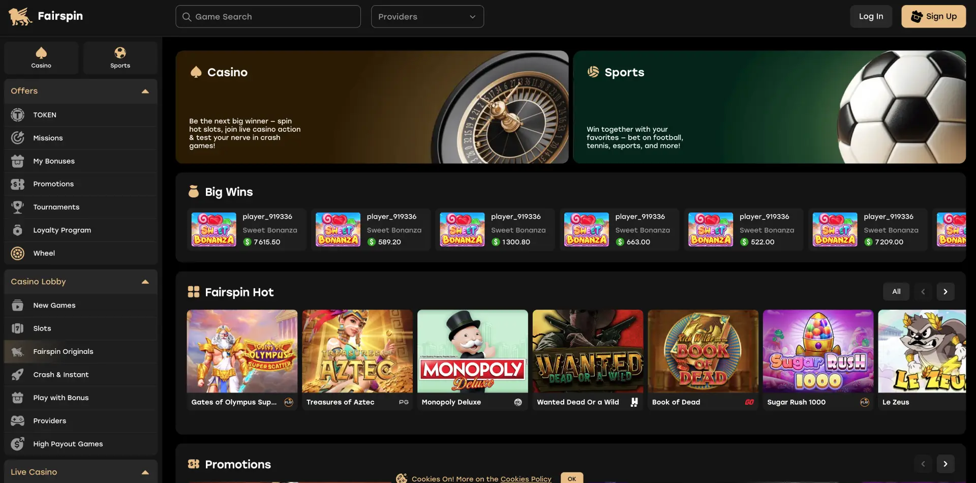Collapse the Offers section
The width and height of the screenshot is (976, 483).
click(x=145, y=91)
